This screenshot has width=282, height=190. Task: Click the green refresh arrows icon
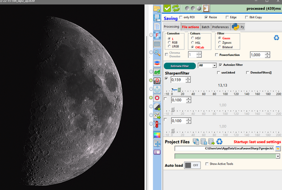tap(175, 8)
